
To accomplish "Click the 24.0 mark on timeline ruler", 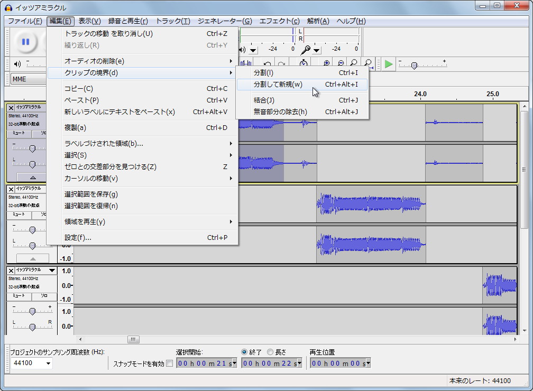I will [x=420, y=94].
